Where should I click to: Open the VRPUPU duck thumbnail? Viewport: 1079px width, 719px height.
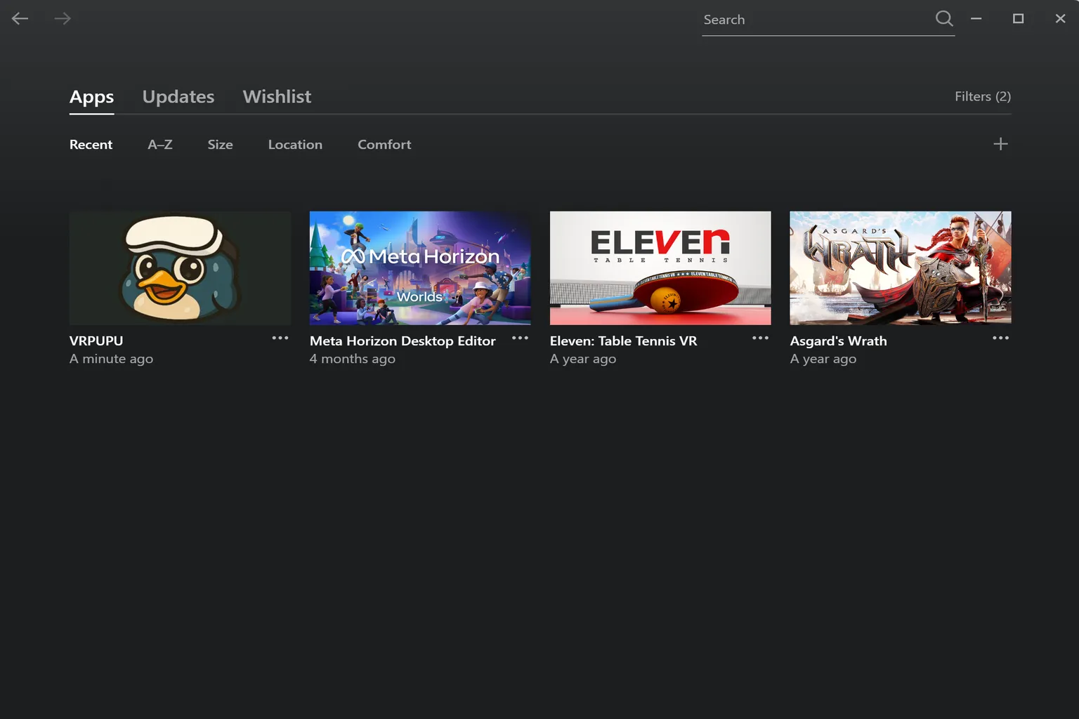click(180, 268)
